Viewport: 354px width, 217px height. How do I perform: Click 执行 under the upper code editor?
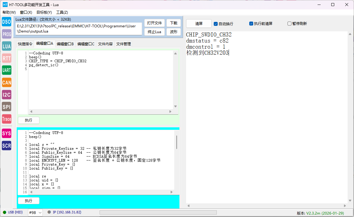[x=29, y=120]
